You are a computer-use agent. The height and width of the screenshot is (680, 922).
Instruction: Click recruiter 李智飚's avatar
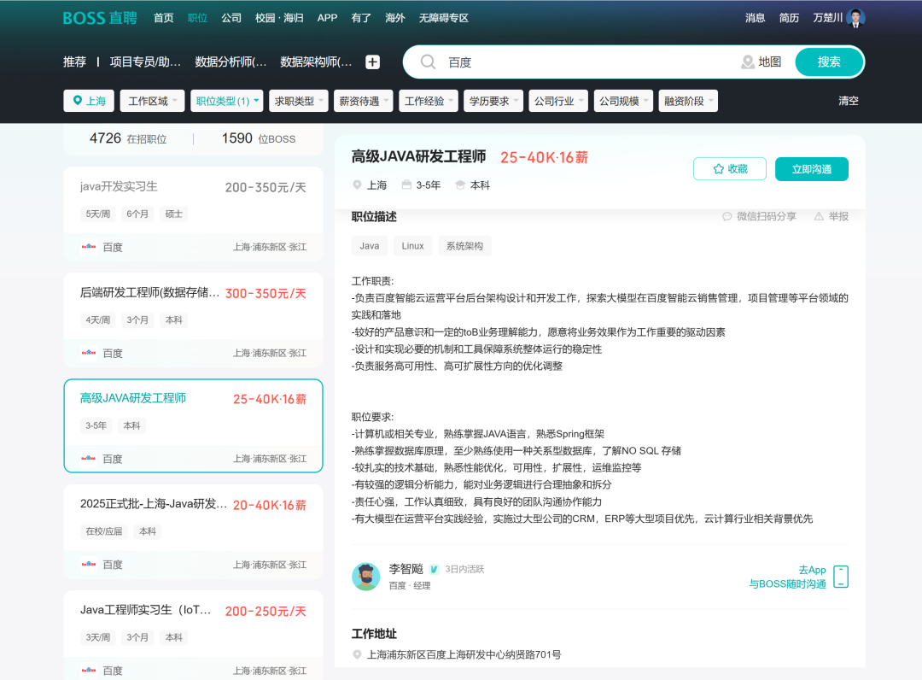[x=365, y=577]
